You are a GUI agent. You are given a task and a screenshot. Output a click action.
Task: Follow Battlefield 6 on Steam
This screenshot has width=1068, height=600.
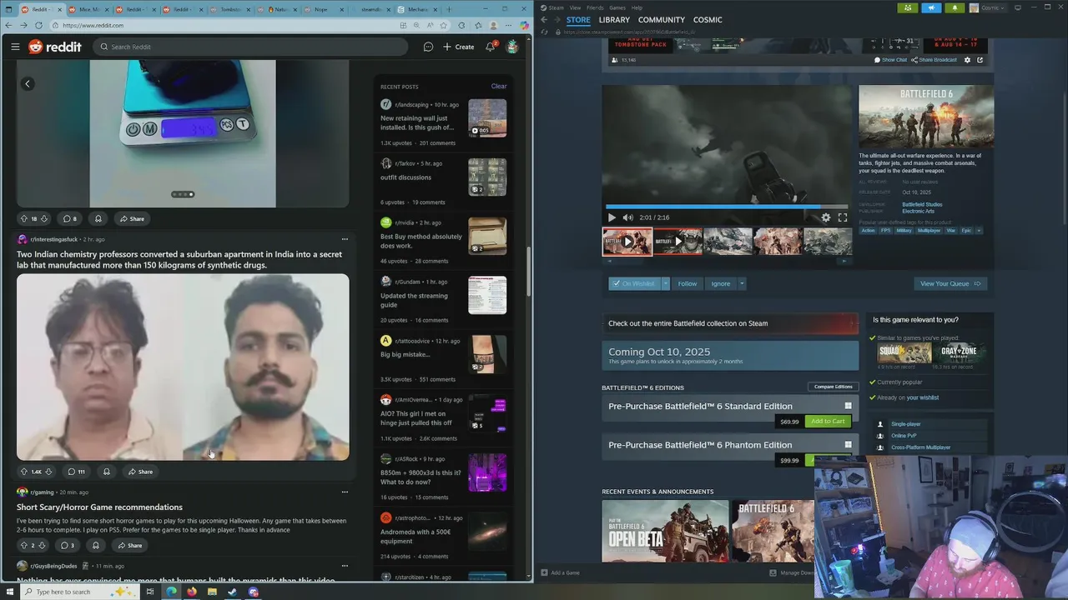688,283
